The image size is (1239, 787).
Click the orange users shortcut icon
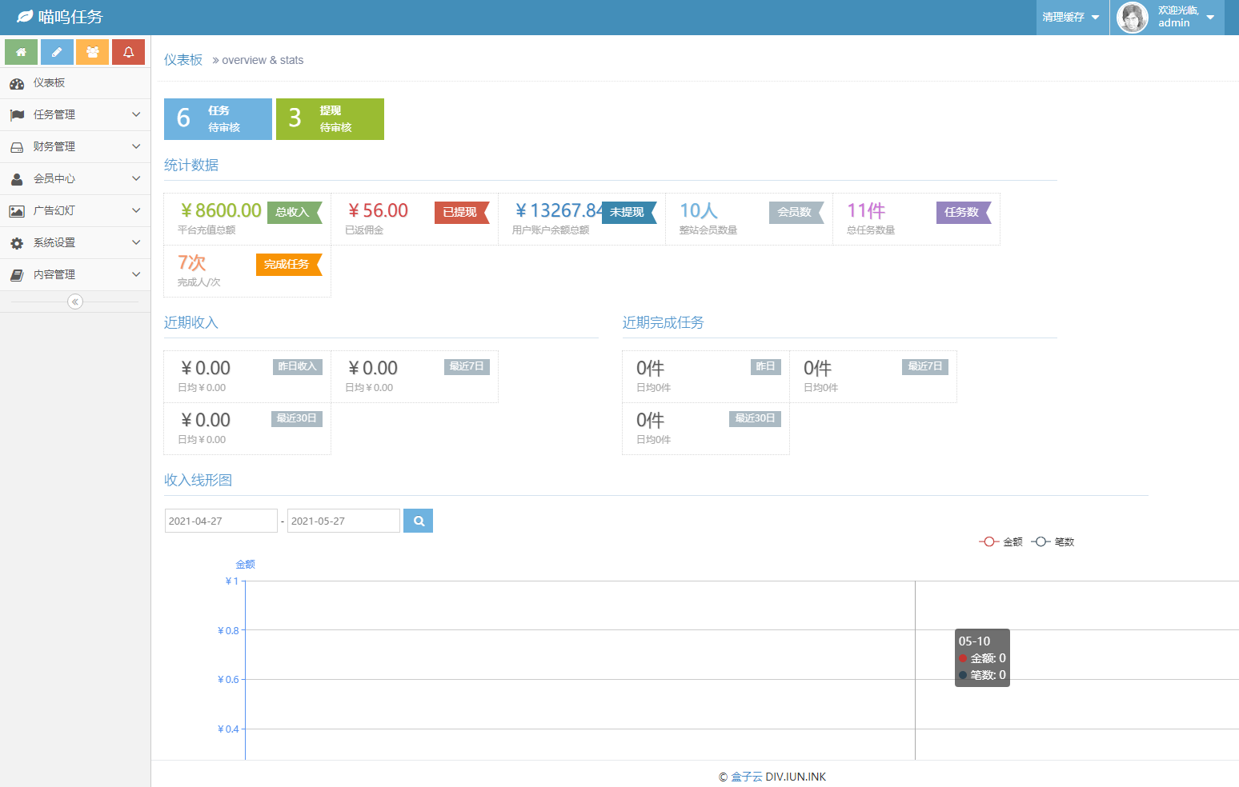(x=93, y=52)
